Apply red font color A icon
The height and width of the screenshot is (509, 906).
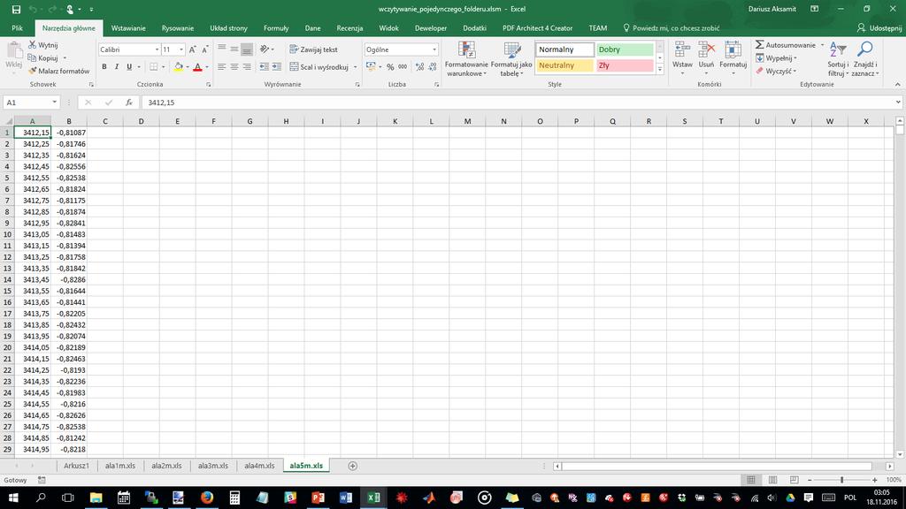[197, 67]
